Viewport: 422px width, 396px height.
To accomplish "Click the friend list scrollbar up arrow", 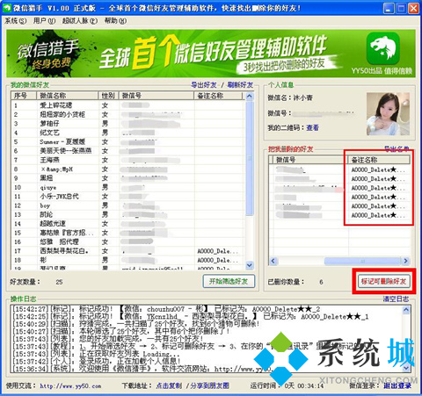I will [x=250, y=96].
